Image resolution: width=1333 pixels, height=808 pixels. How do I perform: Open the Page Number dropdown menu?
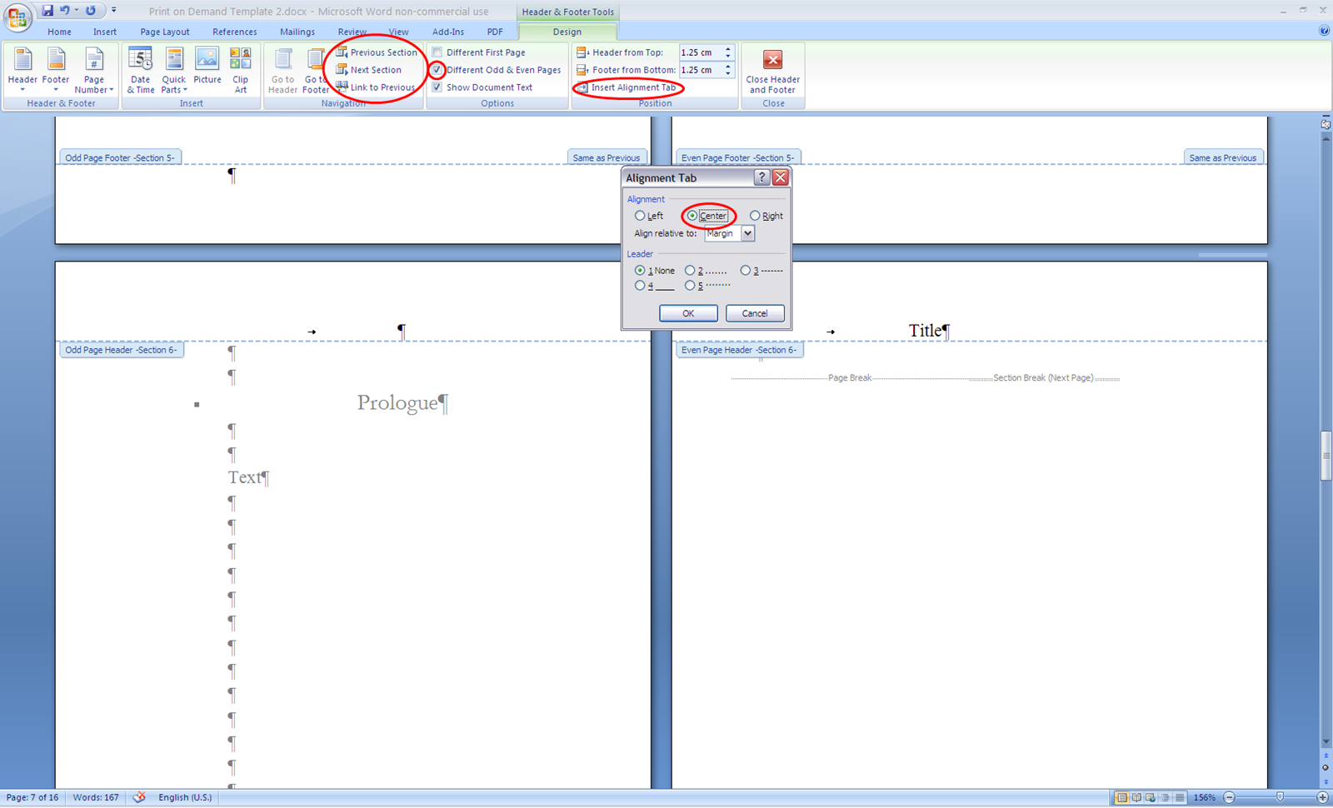(93, 71)
